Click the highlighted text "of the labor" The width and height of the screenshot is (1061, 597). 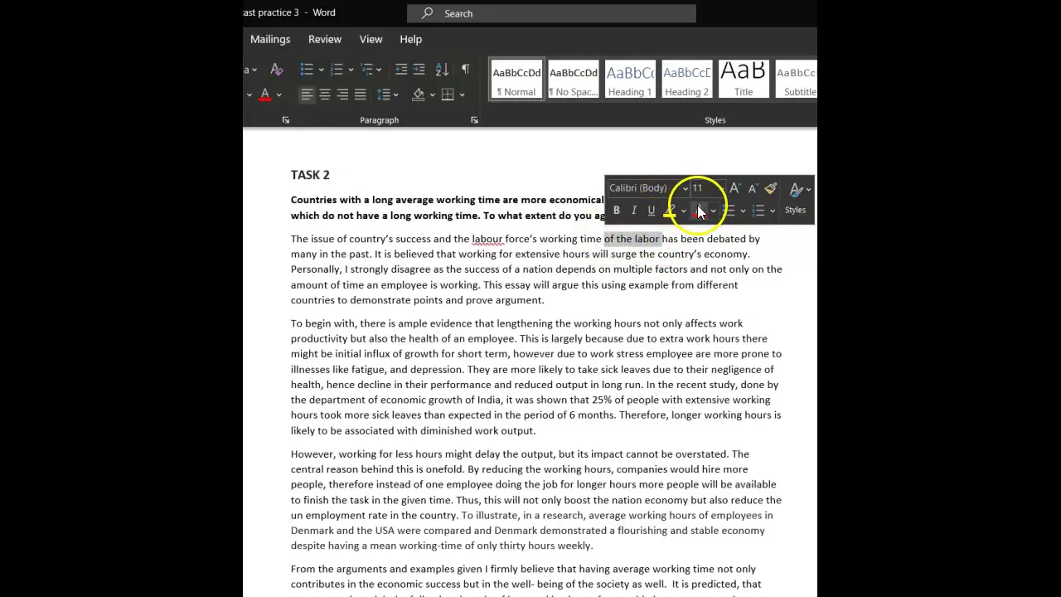632,239
